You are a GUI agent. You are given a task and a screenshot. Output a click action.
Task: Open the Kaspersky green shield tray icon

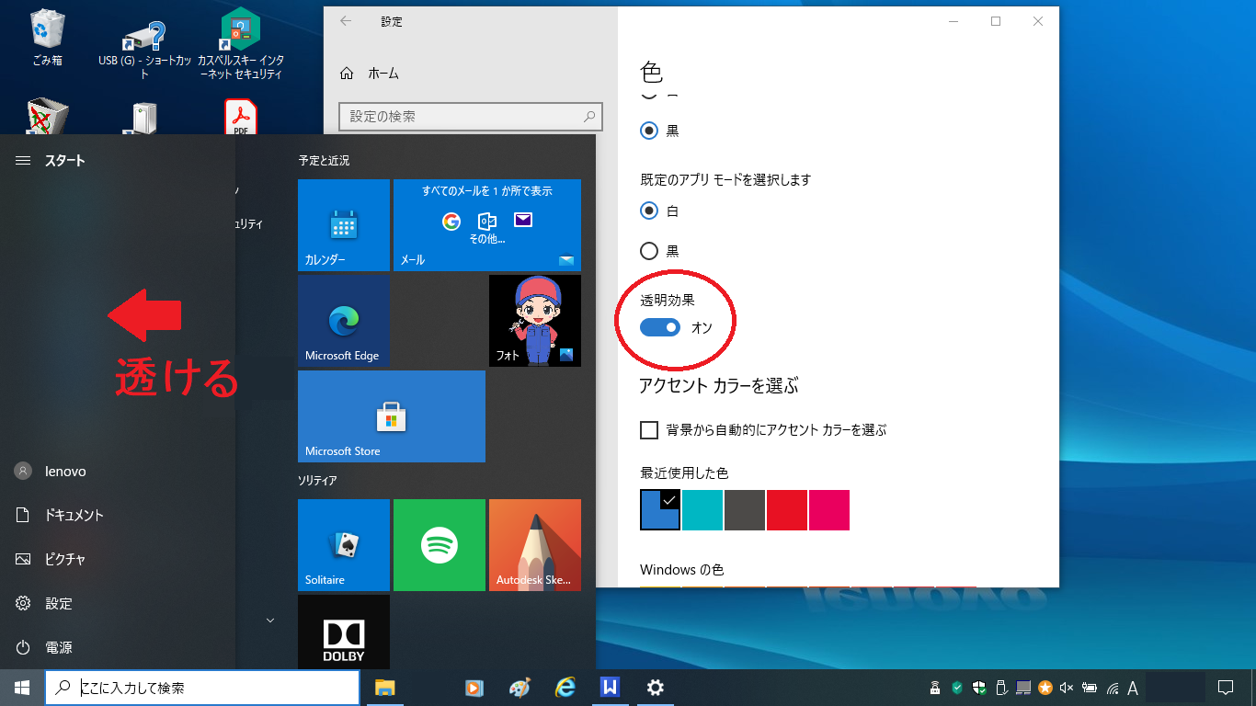(957, 688)
